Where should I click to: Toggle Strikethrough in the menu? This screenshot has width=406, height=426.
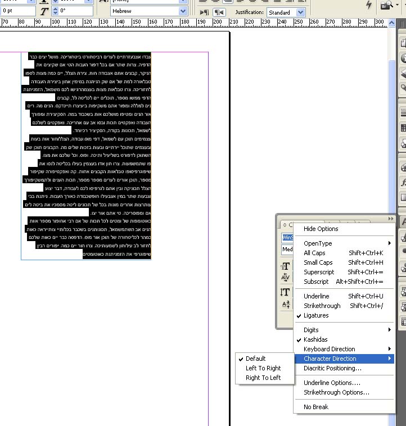pos(345,306)
